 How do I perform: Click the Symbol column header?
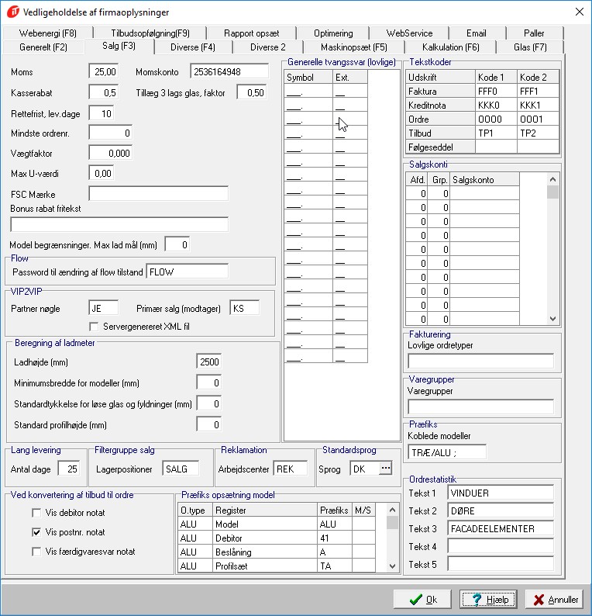pos(308,78)
